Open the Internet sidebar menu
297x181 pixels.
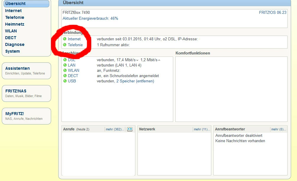click(x=13, y=11)
